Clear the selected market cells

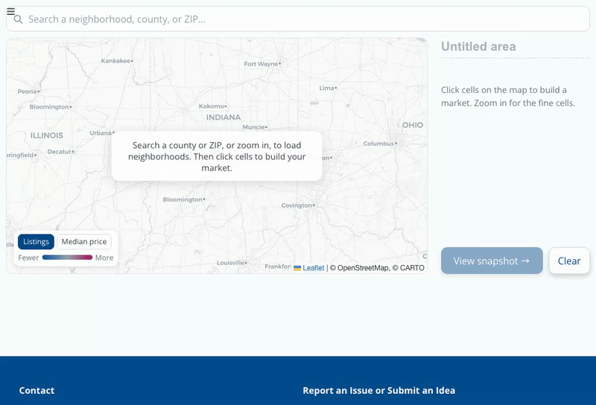(x=569, y=261)
